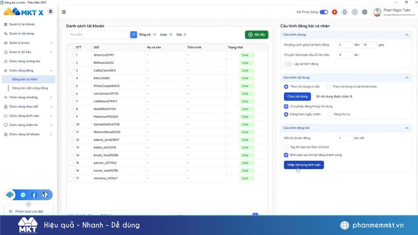The width and height of the screenshot is (418, 235).
Task: Click the Facebook icon in sidebar
Action: point(34,195)
